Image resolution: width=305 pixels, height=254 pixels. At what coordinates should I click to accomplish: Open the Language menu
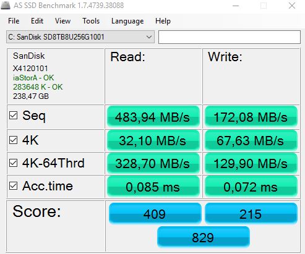(127, 21)
